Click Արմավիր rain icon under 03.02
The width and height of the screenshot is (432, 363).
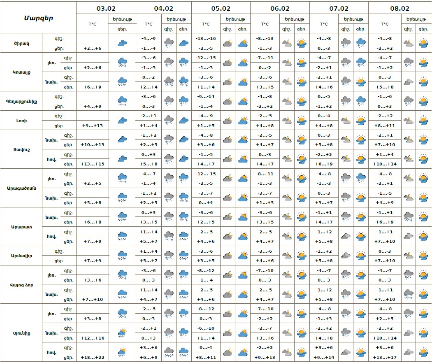122,256
